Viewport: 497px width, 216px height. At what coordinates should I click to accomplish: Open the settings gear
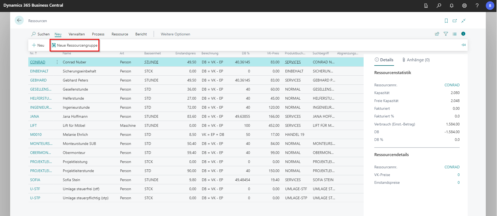click(x=464, y=6)
